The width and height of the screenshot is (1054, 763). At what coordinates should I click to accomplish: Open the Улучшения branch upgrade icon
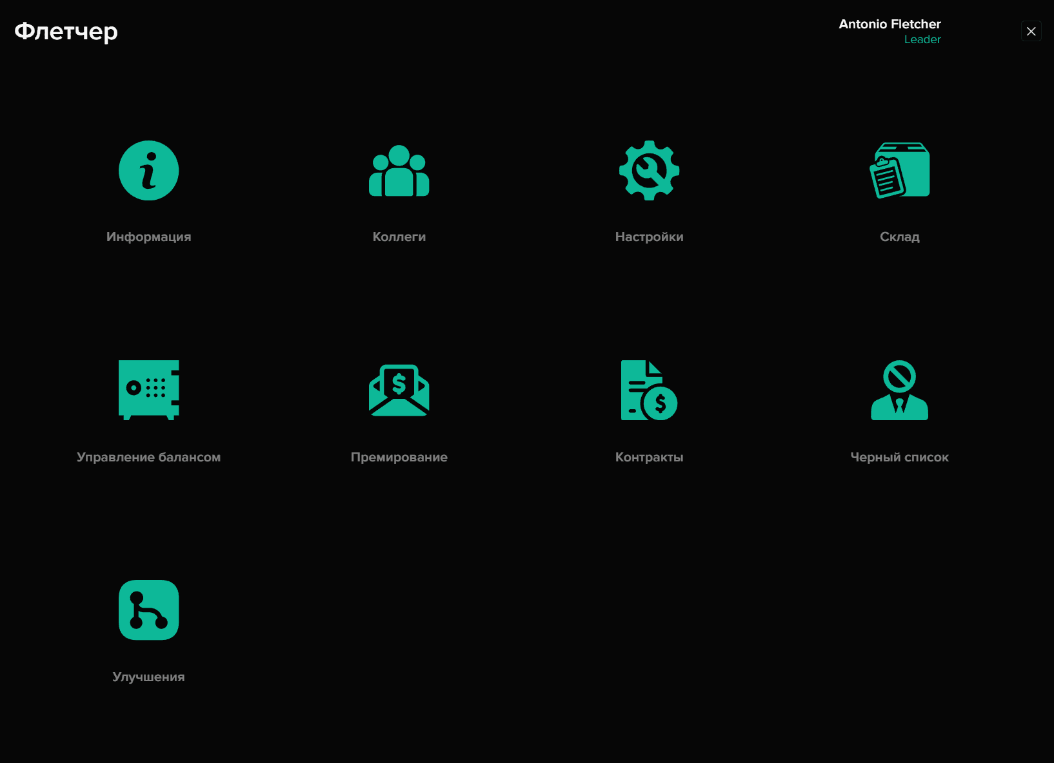coord(148,610)
